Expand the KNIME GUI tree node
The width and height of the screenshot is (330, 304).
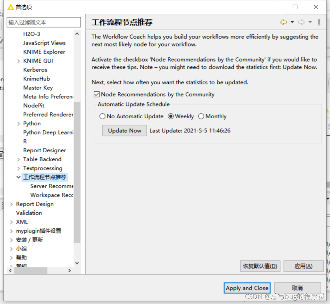[x=18, y=61]
